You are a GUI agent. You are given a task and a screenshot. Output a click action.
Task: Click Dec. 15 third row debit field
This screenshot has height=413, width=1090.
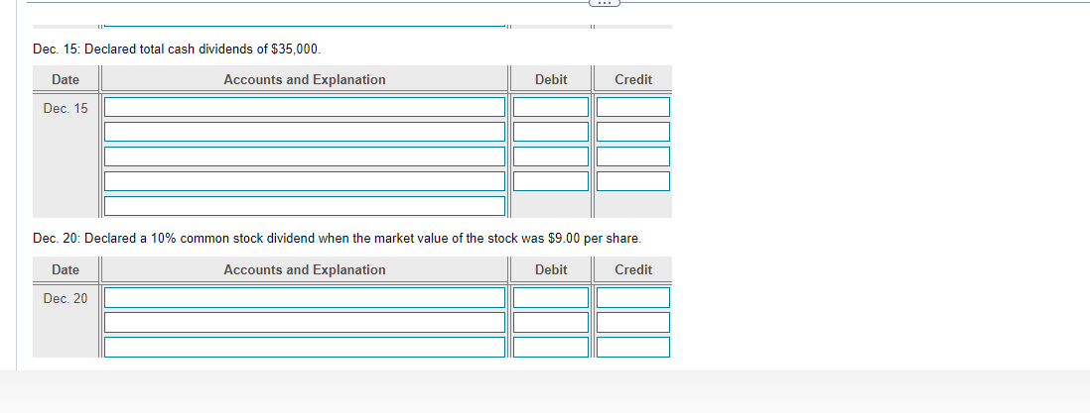(551, 156)
